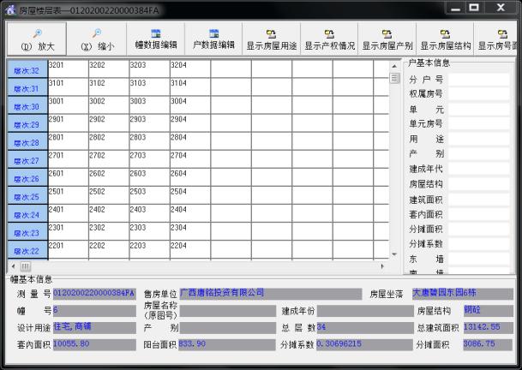522x370 pixels.
Task: Select room cell 3002
Action: 109,105
